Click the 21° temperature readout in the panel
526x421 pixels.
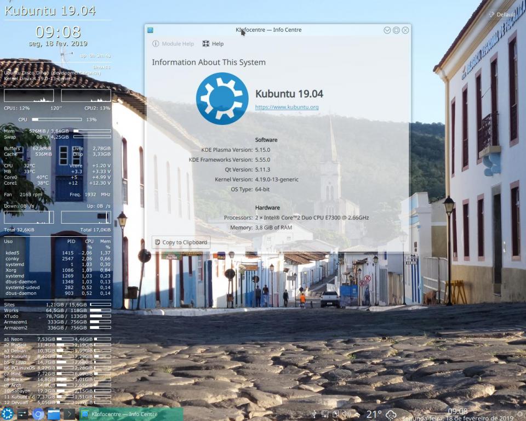coord(374,414)
